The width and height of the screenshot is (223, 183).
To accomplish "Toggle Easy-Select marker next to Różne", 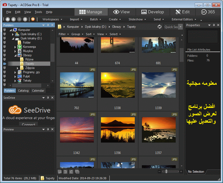I will 5,59.
